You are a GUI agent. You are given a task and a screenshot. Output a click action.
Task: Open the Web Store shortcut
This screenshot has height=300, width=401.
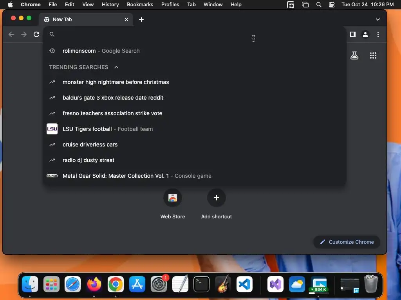click(173, 204)
